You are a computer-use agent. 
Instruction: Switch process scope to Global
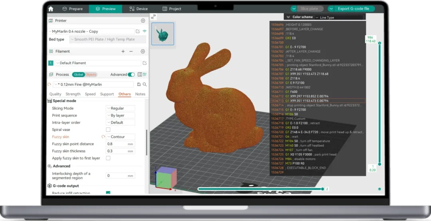coord(78,75)
